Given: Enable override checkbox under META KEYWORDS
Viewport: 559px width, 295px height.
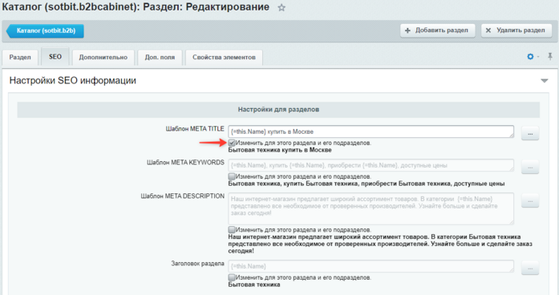Looking at the screenshot, I should [232, 176].
